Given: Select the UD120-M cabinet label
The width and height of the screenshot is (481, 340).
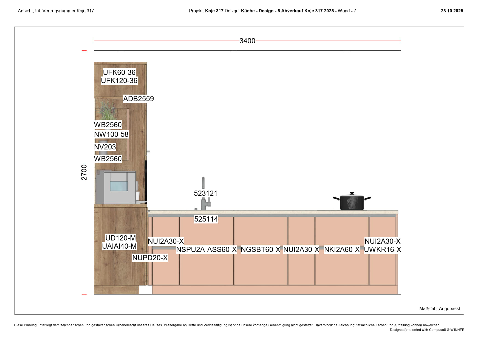Looking at the screenshot, I should coord(120,238).
